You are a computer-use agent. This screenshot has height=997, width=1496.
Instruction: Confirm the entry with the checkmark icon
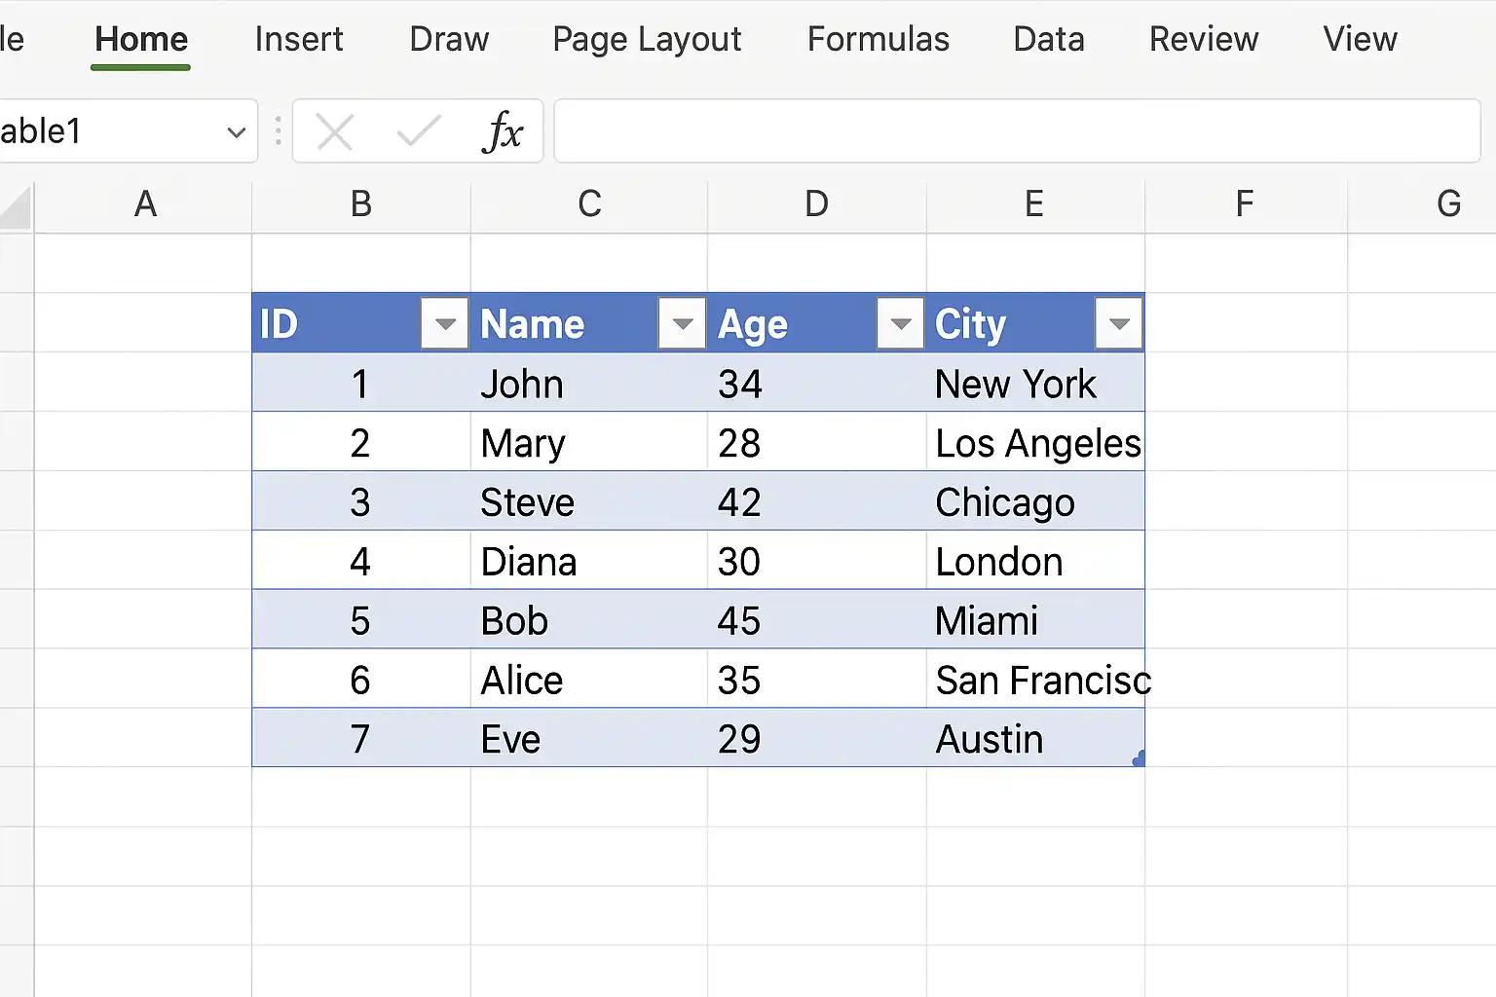tap(419, 130)
